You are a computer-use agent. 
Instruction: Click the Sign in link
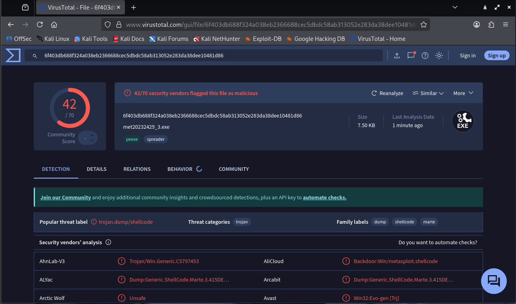tap(468, 55)
